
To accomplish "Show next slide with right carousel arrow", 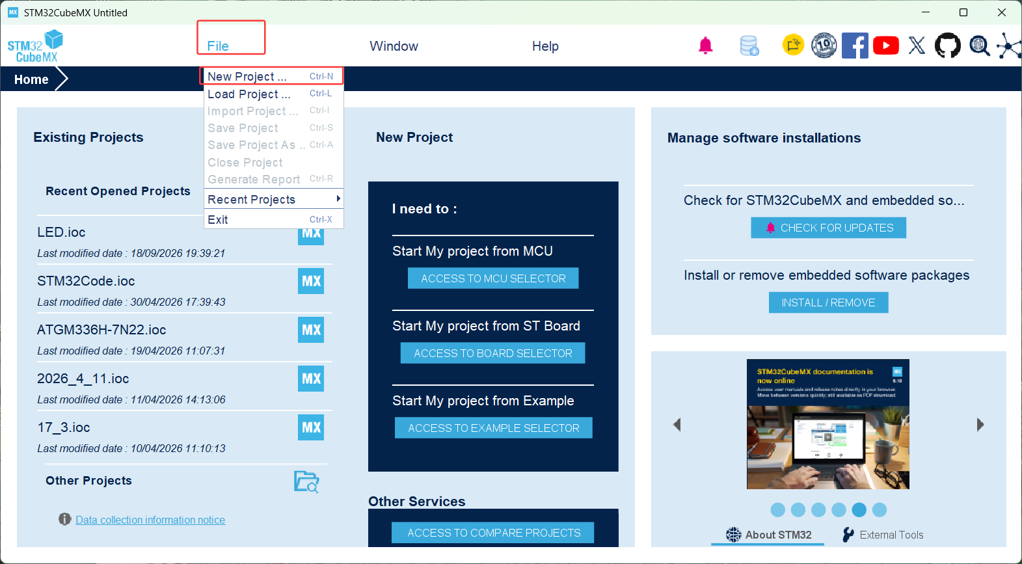I will pos(980,425).
